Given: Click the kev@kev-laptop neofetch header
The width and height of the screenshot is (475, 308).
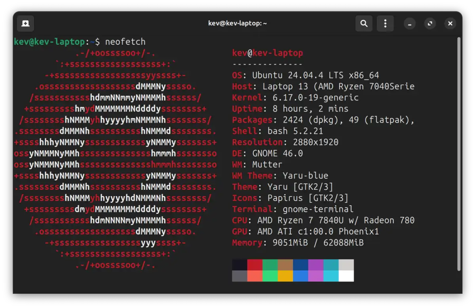Looking at the screenshot, I should (x=268, y=53).
